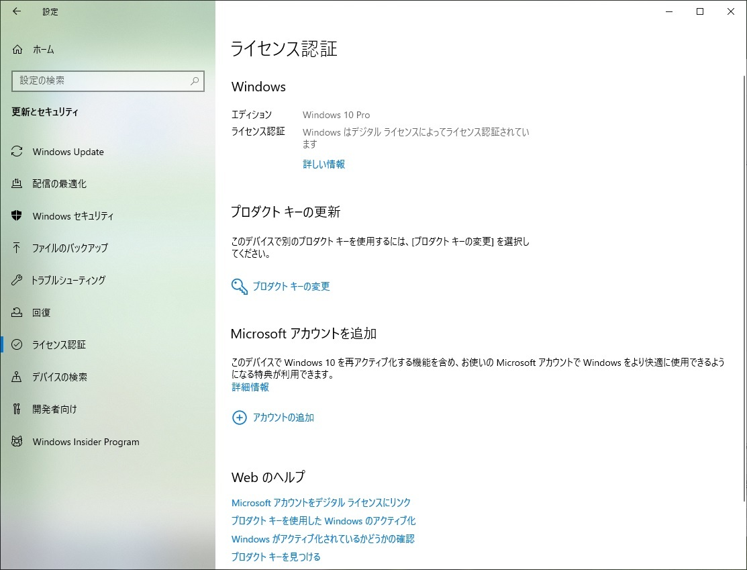
Task: Click the ファイルのバックアップ arrow icon
Action: point(17,248)
